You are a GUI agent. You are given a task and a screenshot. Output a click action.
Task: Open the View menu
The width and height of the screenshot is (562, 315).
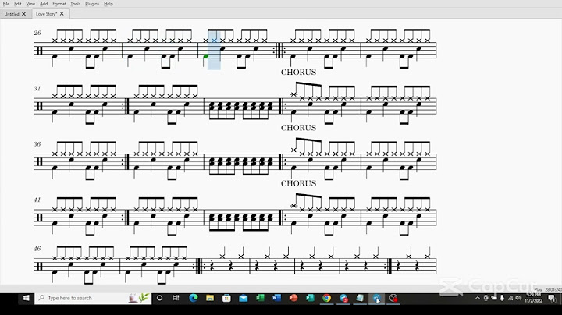[x=30, y=4]
